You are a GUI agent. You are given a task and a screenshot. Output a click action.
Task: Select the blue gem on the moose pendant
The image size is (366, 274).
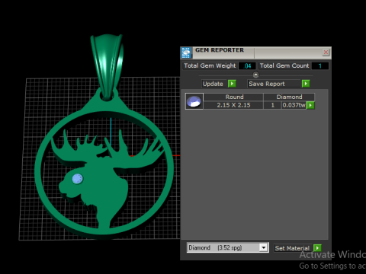pyautogui.click(x=78, y=179)
